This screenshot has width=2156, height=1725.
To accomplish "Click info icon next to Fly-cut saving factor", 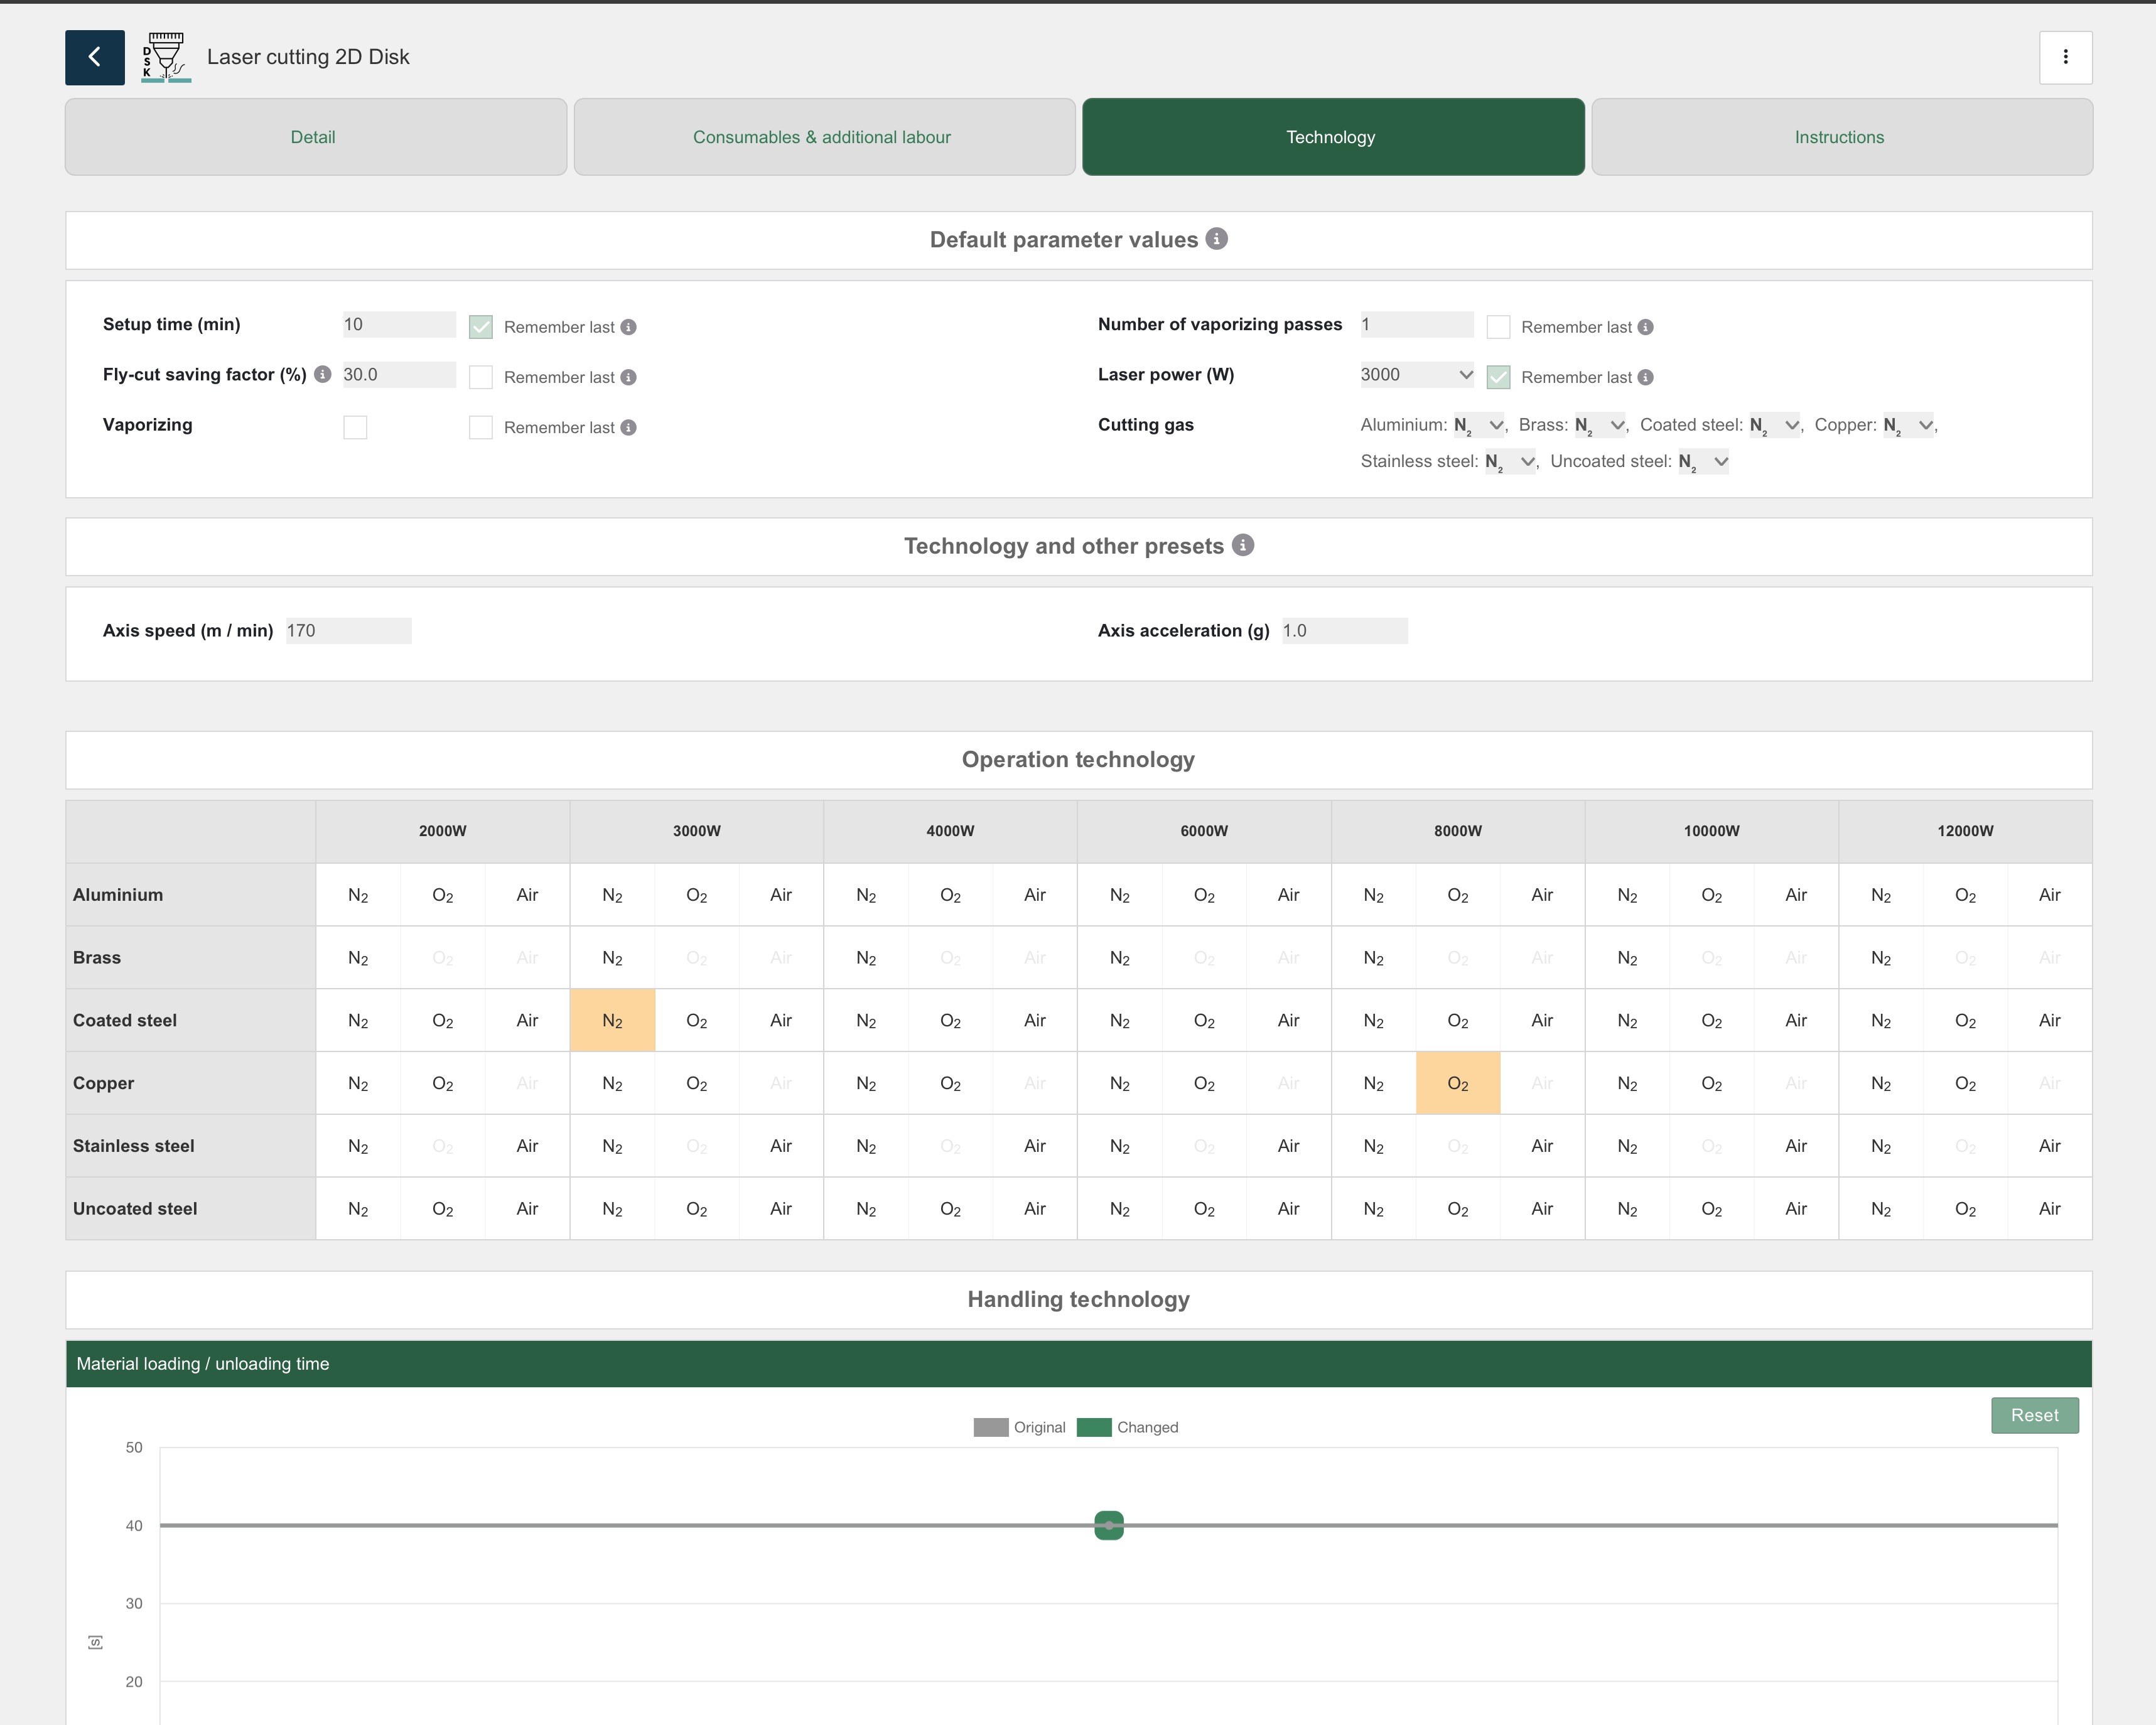I will coord(322,374).
